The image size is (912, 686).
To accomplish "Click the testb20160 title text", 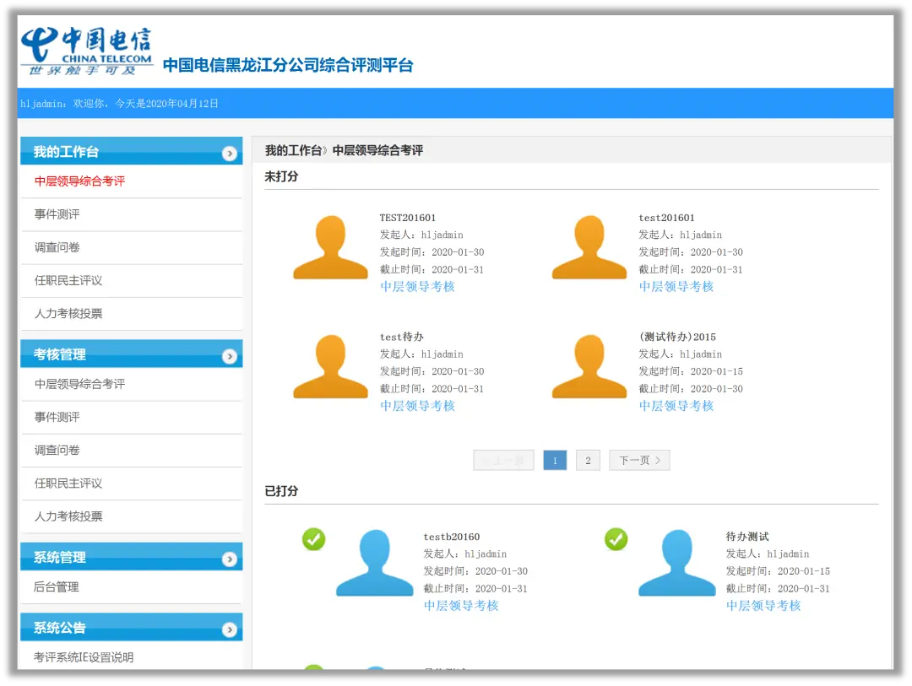I will (451, 537).
